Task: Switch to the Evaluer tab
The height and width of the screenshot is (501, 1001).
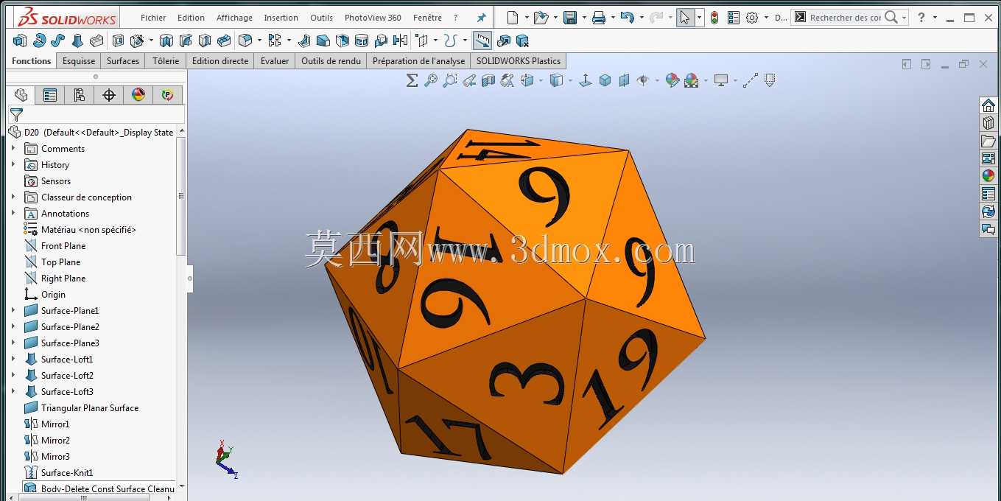Action: pos(275,61)
